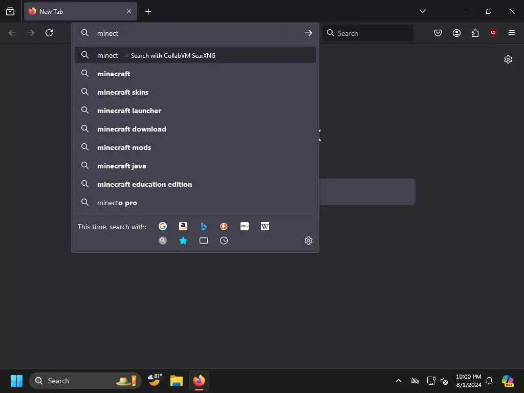Choose 'minecraft education edition' suggestion
The height and width of the screenshot is (393, 524).
coord(195,184)
